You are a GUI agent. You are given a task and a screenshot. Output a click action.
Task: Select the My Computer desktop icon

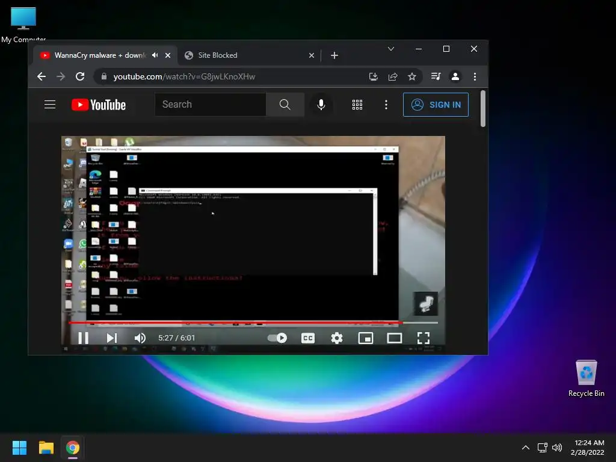coord(23,24)
